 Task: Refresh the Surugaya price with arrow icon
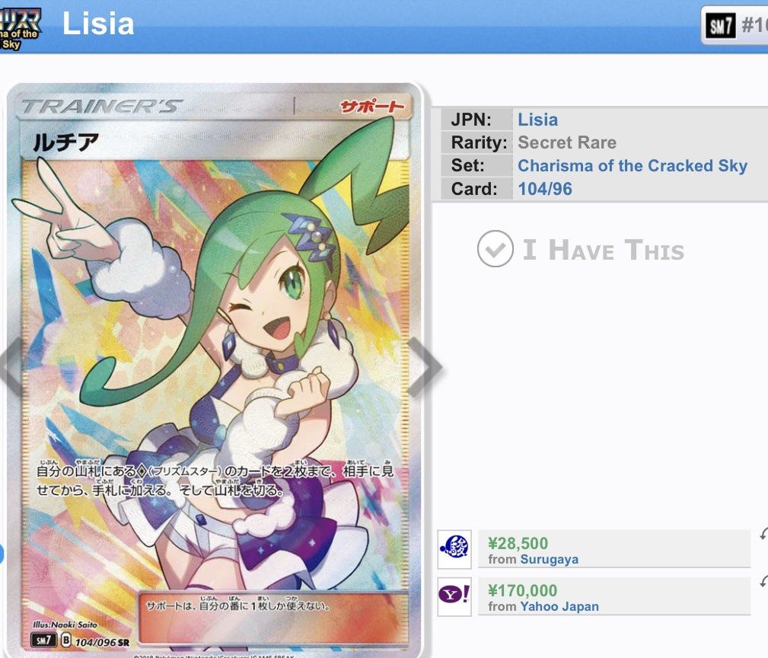coord(763,534)
